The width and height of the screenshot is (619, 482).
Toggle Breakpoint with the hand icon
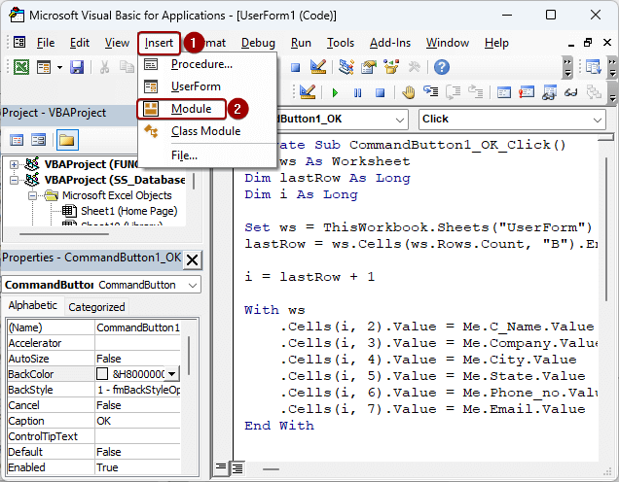(408, 92)
